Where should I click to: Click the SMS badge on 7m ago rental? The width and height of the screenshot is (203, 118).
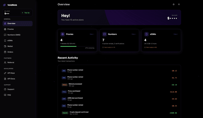pyautogui.click(x=64, y=71)
